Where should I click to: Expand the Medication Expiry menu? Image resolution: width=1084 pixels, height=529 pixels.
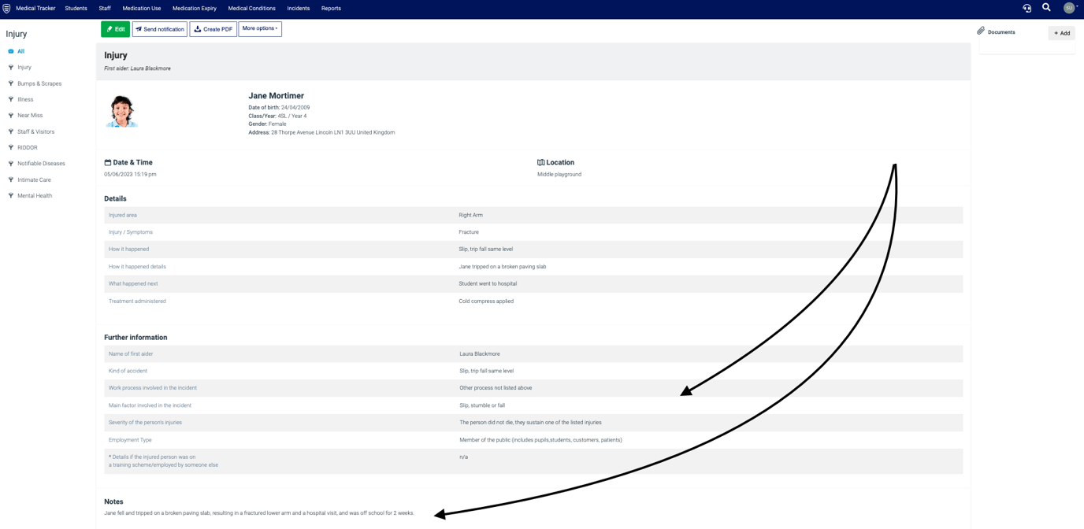point(194,8)
